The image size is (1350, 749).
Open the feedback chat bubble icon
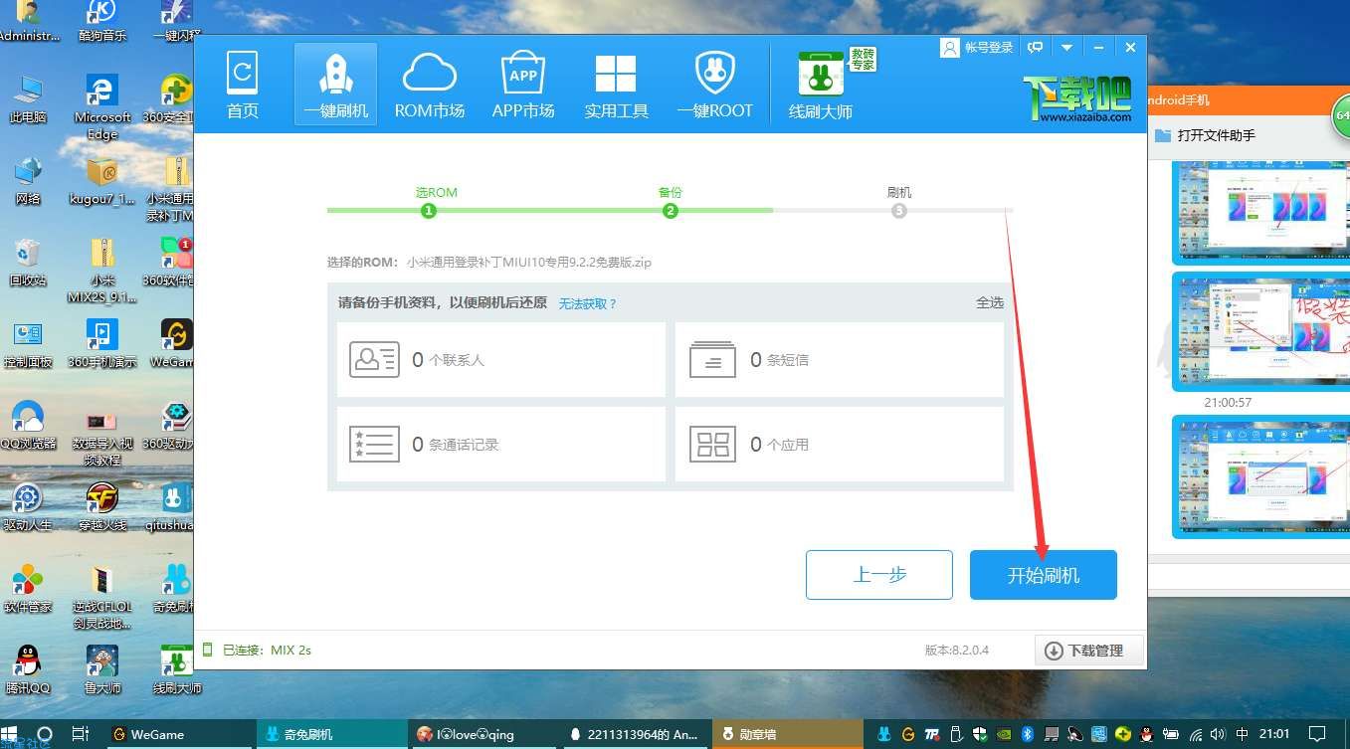coord(1036,48)
